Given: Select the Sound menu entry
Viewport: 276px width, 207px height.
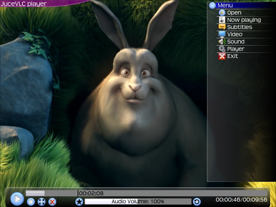Looking at the screenshot, I should [246, 41].
